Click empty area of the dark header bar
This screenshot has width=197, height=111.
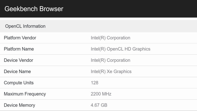point(130,9)
